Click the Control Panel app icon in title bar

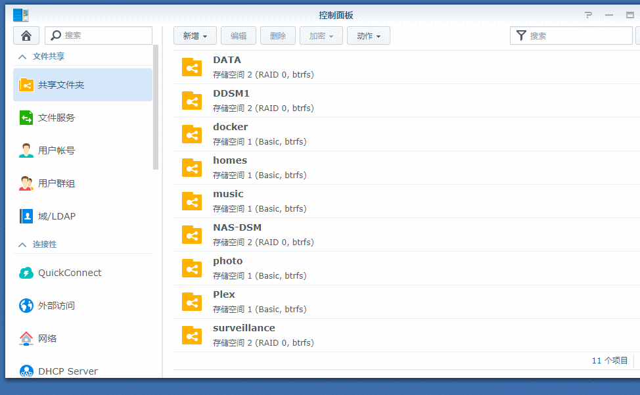coord(21,15)
